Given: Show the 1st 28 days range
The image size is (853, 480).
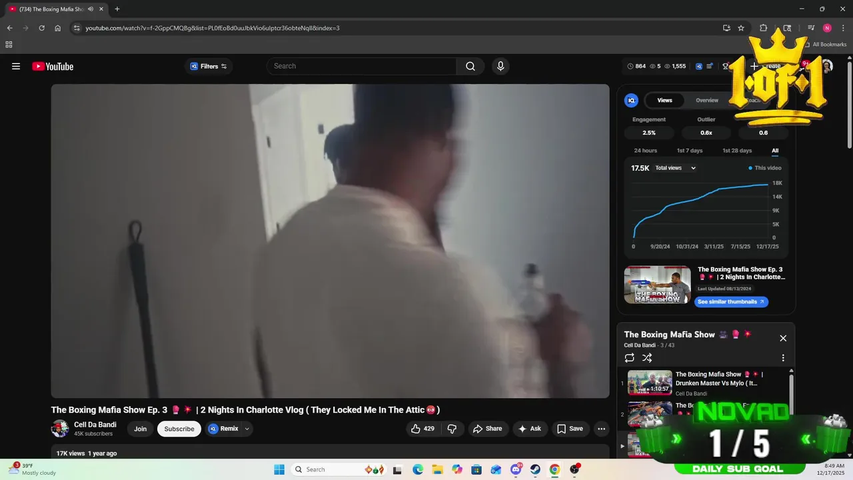Looking at the screenshot, I should click(737, 151).
